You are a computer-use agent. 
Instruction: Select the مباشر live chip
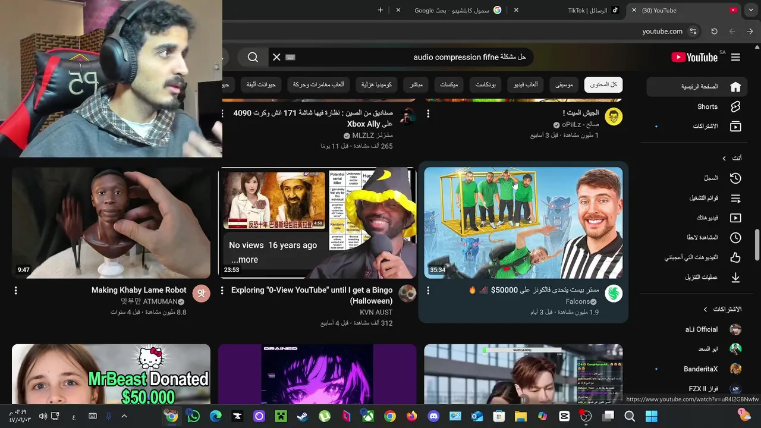tap(416, 85)
